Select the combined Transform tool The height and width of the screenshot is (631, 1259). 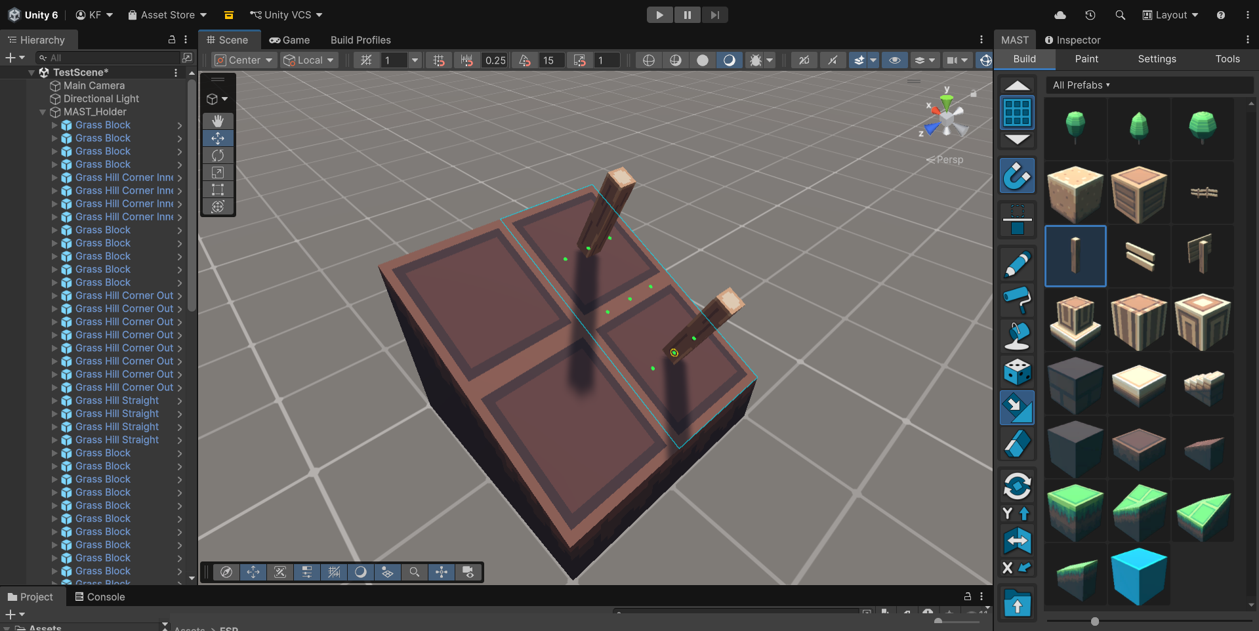tap(218, 207)
